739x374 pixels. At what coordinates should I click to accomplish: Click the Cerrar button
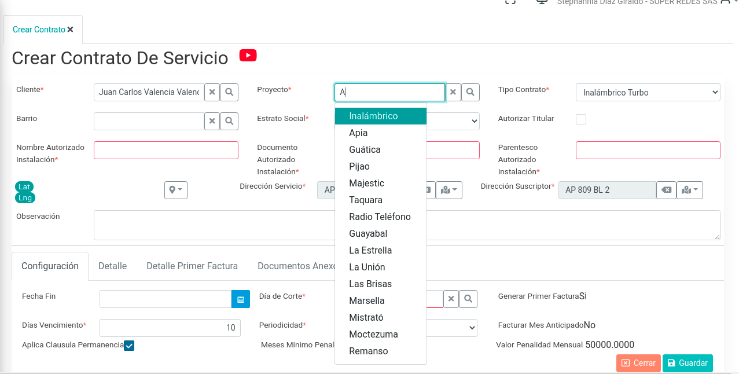point(638,363)
